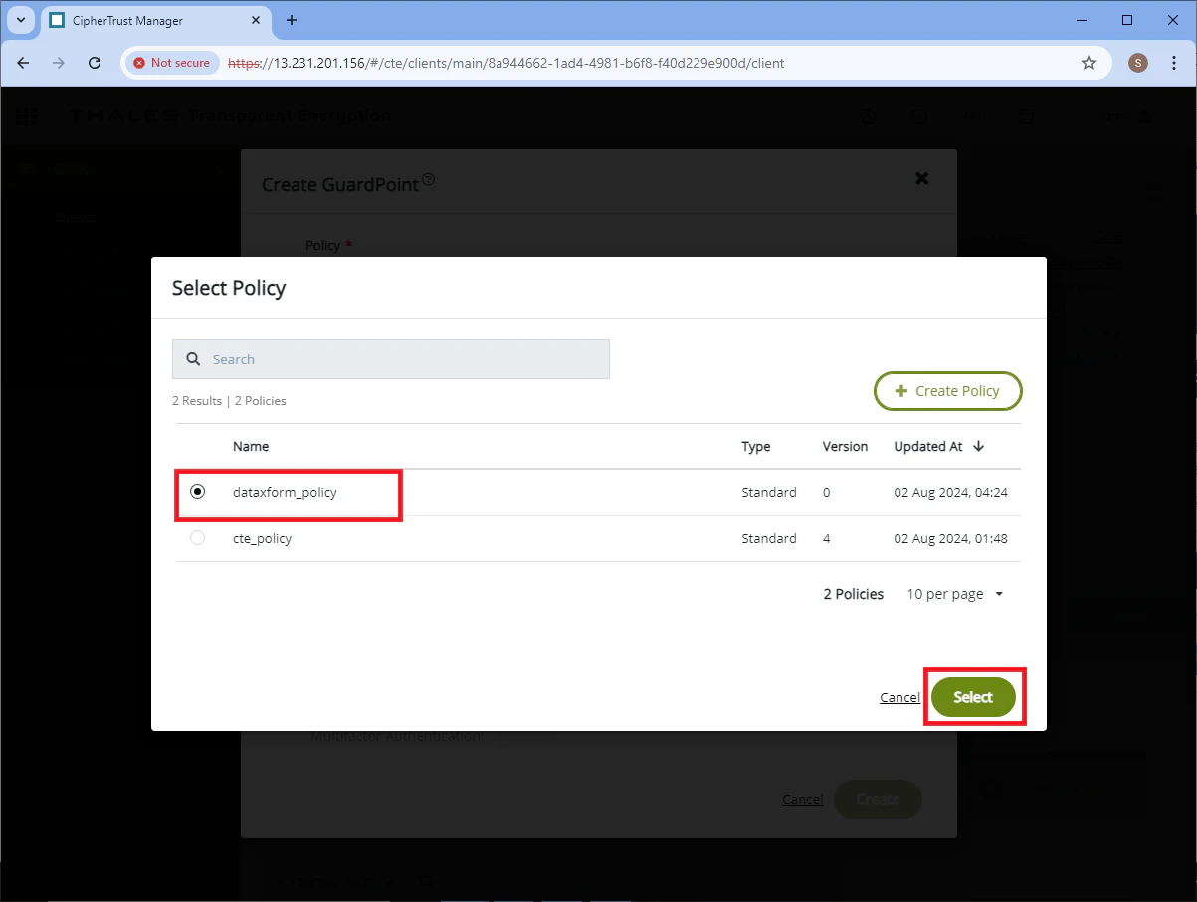Image resolution: width=1197 pixels, height=902 pixels.
Task: Click the 02 Aug 2024, 04:24 cell
Action: (951, 492)
